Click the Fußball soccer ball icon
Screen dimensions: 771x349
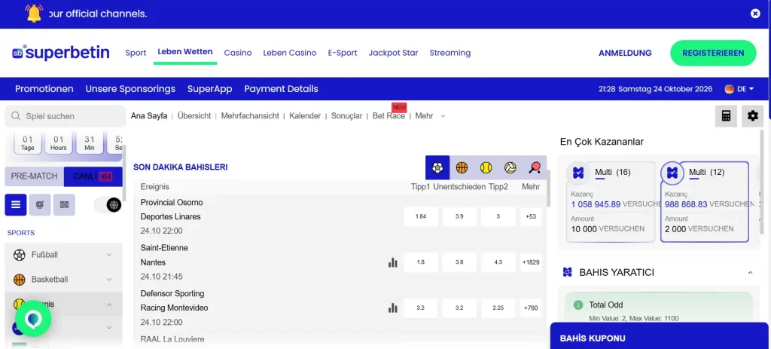point(19,255)
